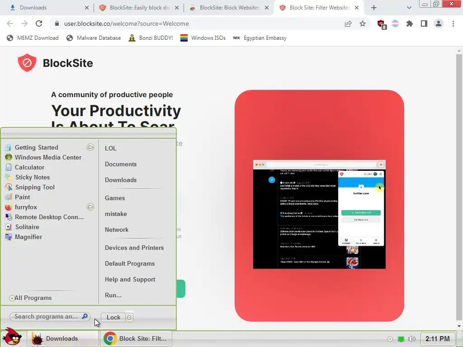Click the green network tray icon
This screenshot has width=463, height=347.
pos(401,339)
